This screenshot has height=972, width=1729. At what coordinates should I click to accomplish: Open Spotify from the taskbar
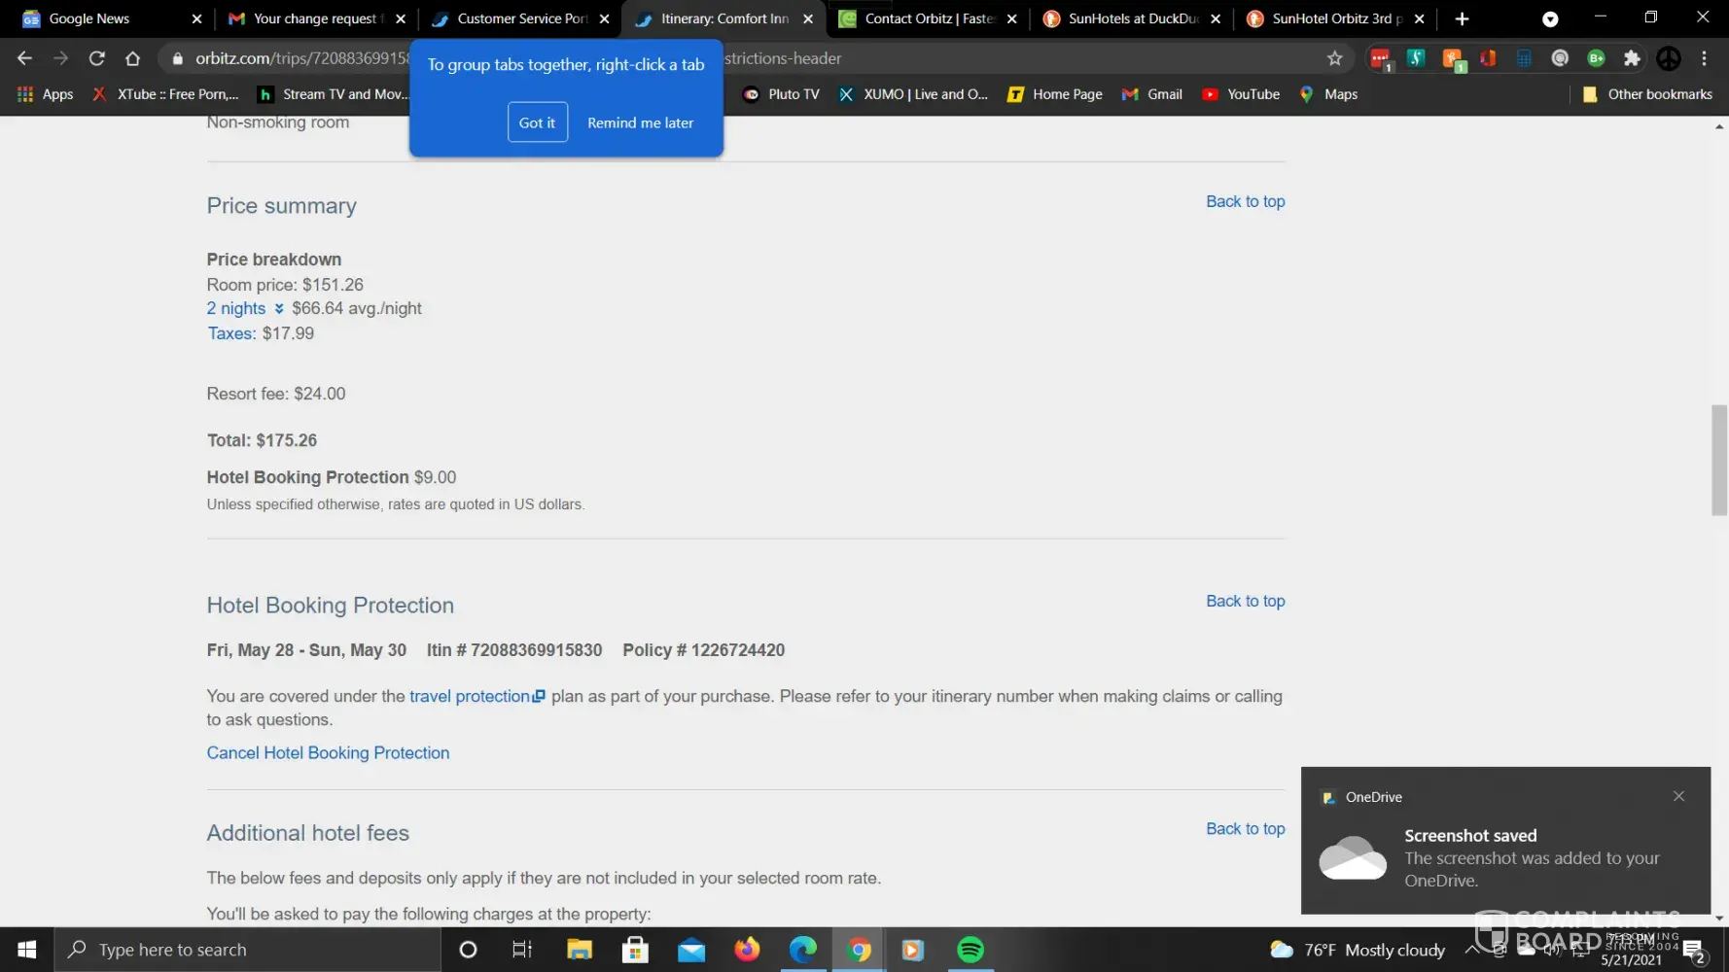coord(970,950)
